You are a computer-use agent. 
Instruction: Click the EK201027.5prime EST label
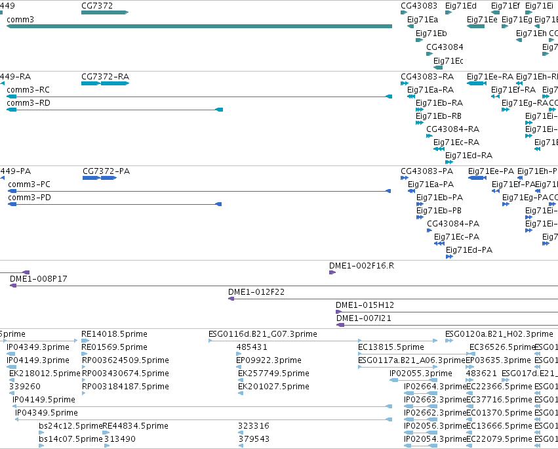point(273,387)
